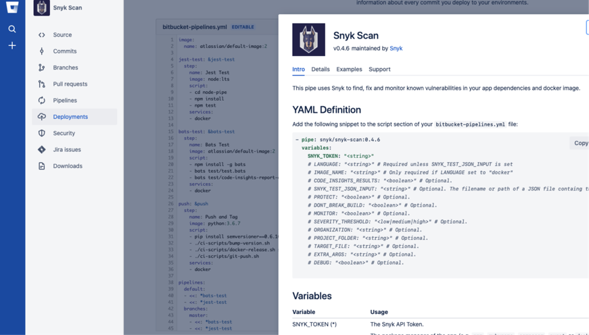
Task: Click the plus create icon
Action: [12, 46]
